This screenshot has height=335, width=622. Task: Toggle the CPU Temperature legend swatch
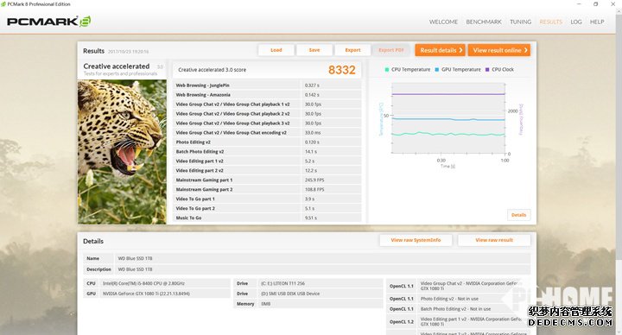tap(387, 69)
